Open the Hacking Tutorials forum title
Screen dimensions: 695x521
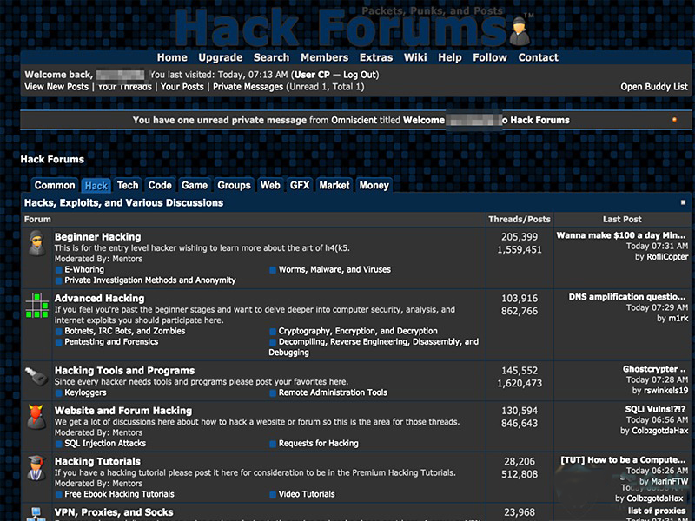pyautogui.click(x=97, y=462)
